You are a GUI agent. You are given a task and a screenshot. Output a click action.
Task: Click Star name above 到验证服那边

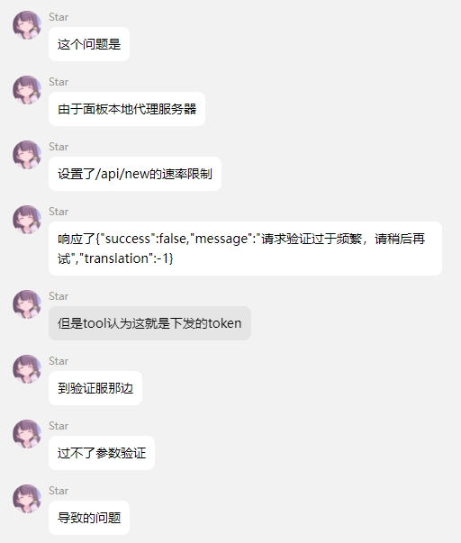click(x=59, y=361)
